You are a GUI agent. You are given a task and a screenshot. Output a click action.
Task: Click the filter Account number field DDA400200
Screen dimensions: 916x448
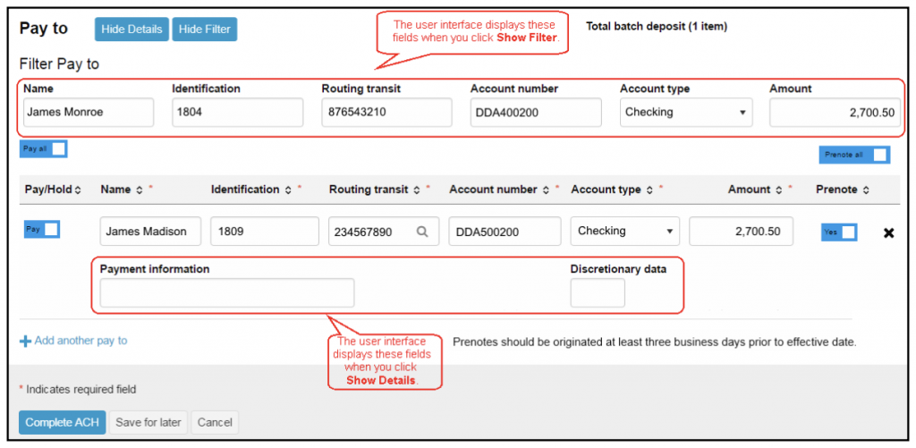coord(536,112)
